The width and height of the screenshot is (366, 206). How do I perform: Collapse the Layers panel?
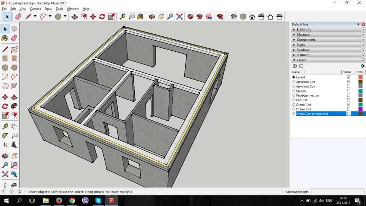point(301,60)
